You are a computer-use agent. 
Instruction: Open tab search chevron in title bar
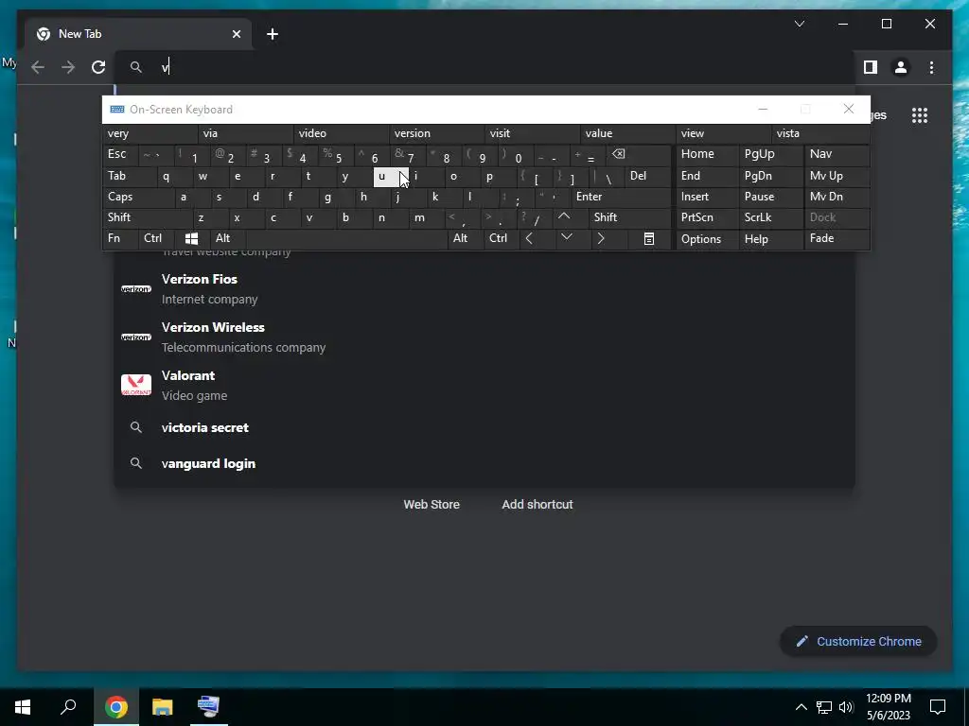point(799,24)
